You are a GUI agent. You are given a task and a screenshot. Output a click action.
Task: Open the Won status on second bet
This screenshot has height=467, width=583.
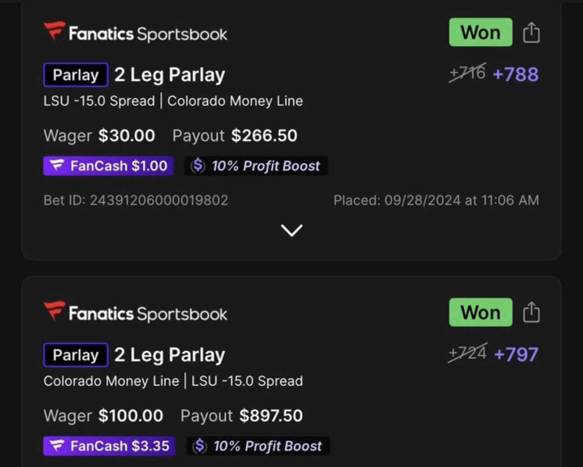pos(480,312)
